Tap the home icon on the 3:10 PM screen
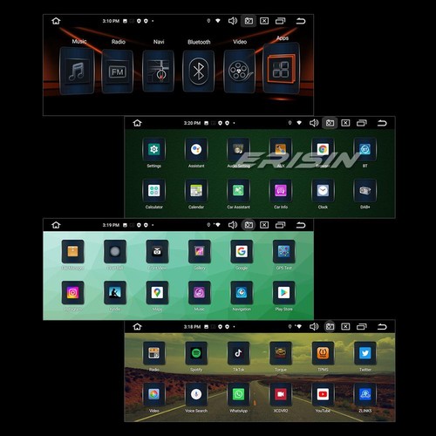Screen dimensions: 436x436 (x=56, y=21)
